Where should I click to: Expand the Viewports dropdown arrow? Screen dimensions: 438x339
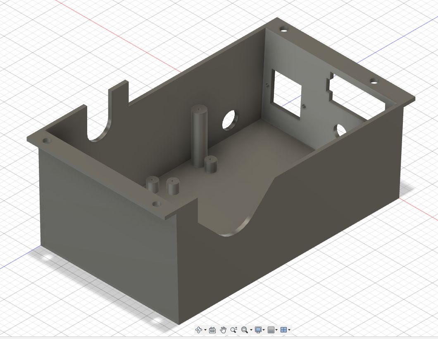tap(289, 330)
